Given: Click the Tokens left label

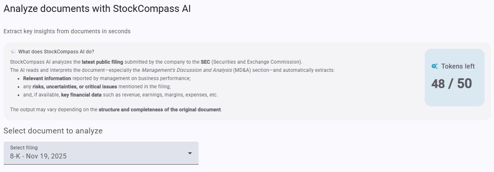Looking at the screenshot, I should 458,66.
